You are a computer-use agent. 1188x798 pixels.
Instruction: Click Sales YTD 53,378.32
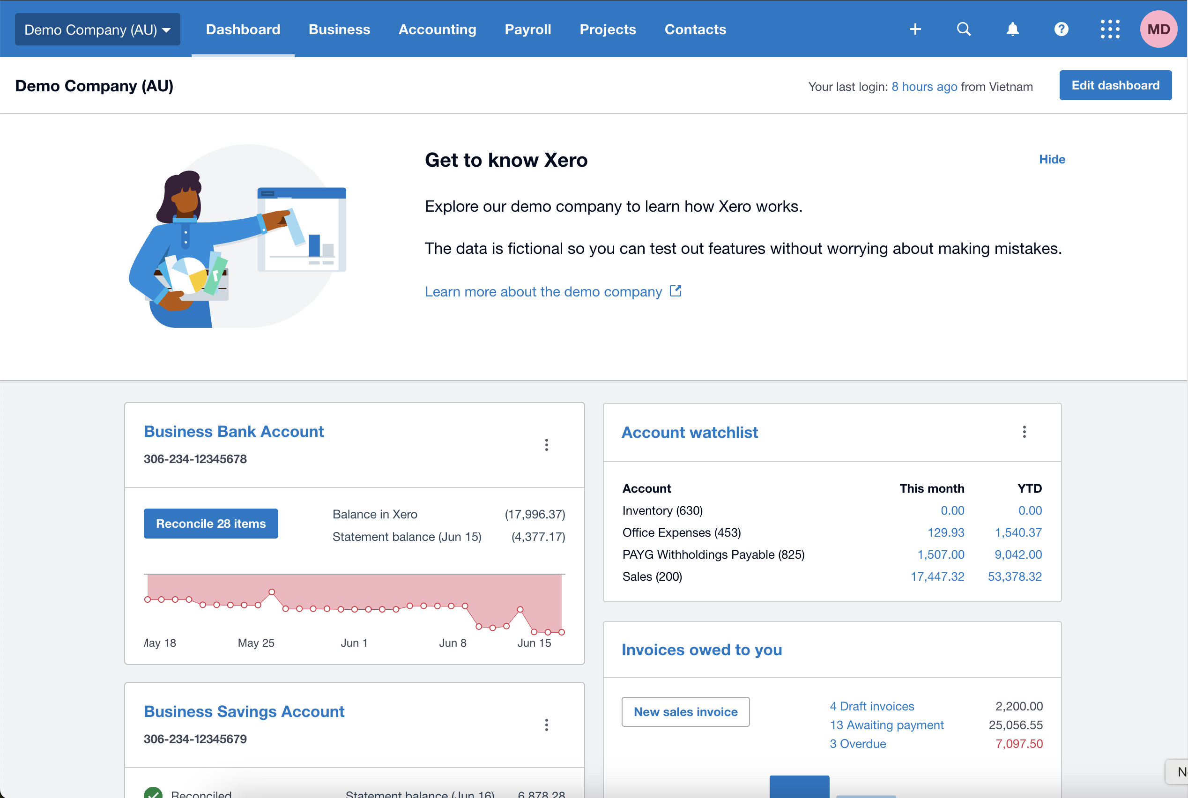tap(1014, 576)
